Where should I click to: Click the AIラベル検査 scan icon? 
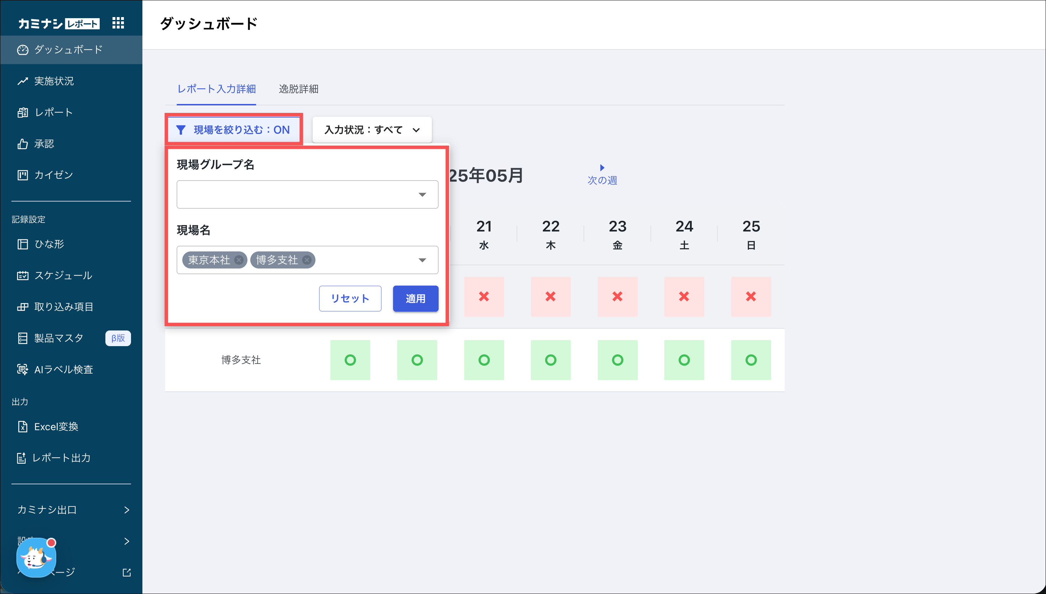pos(22,369)
